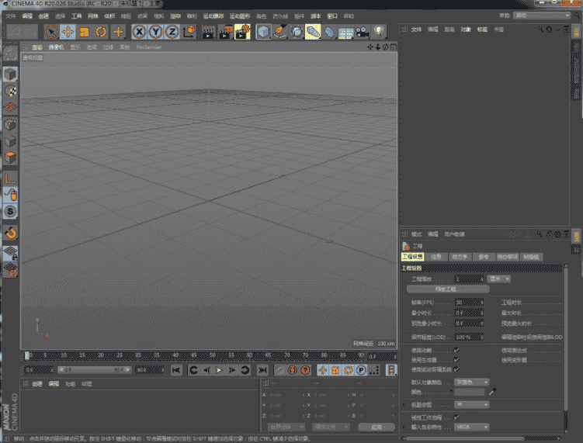
Task: Go to the start of the timeline
Action: point(176,370)
